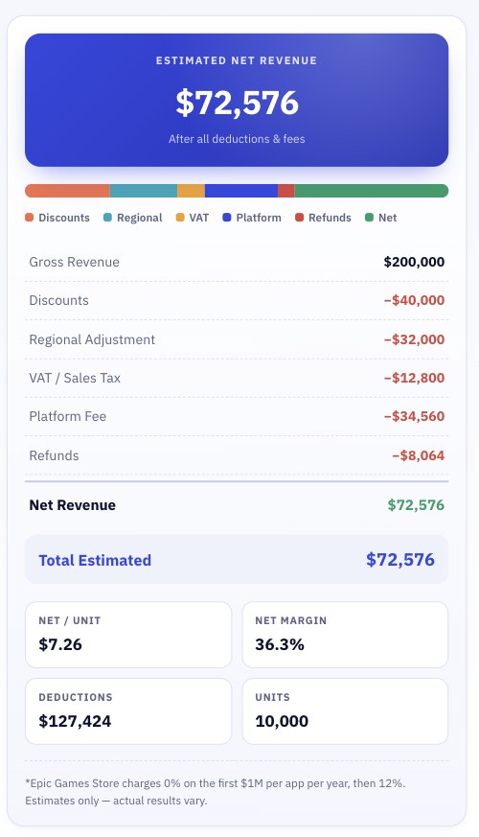
Task: Click the Platform Fee row label
Action: 68,416
